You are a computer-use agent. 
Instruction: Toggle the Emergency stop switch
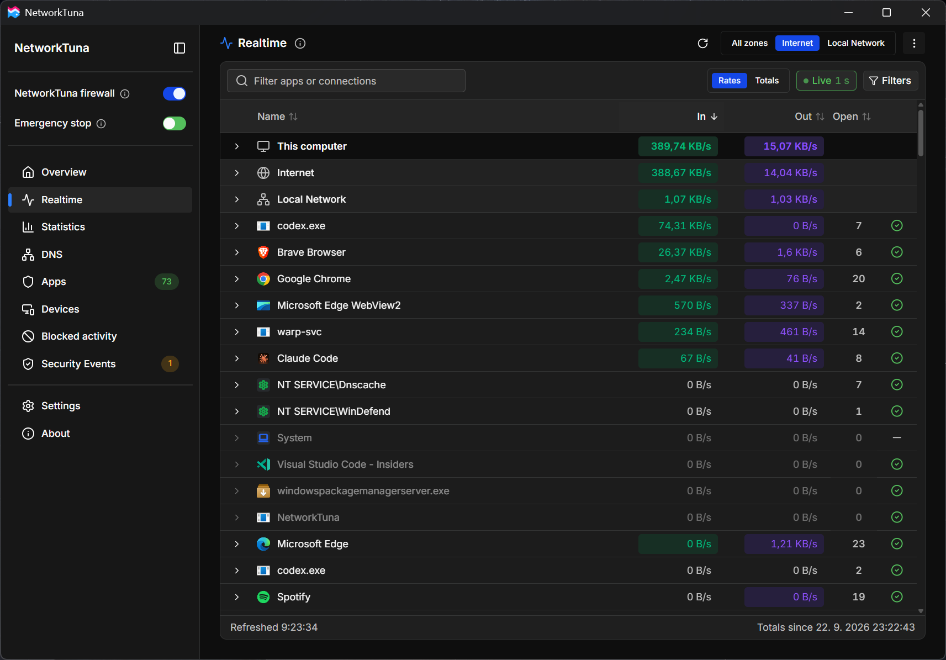pyautogui.click(x=175, y=124)
